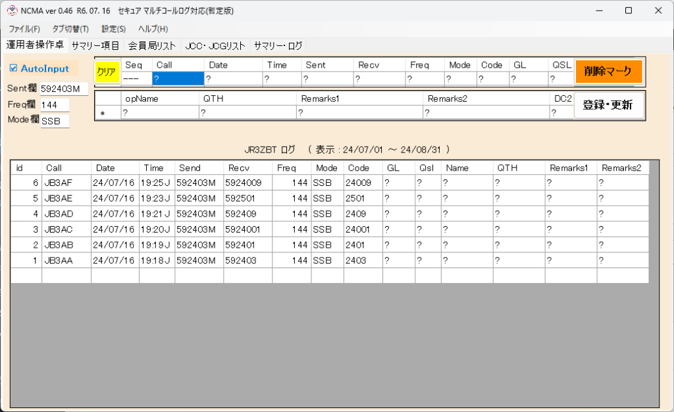The height and width of the screenshot is (412, 674).
Task: Click the highlighted Call entry cell
Action: coord(178,79)
